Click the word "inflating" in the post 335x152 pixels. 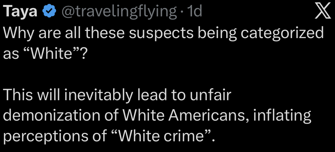click(282, 116)
